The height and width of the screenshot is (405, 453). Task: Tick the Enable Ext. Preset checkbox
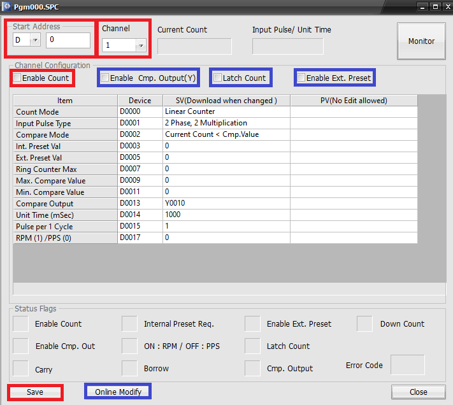coord(301,78)
